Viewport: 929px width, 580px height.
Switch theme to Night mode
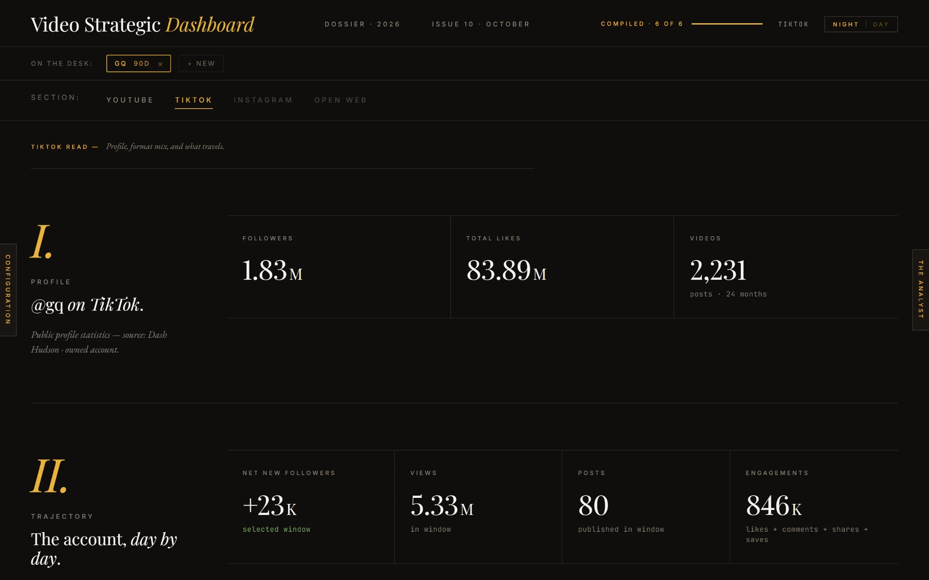pyautogui.click(x=845, y=24)
